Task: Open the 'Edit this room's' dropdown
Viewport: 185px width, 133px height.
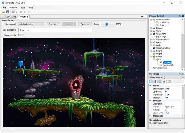Action: (x=55, y=30)
